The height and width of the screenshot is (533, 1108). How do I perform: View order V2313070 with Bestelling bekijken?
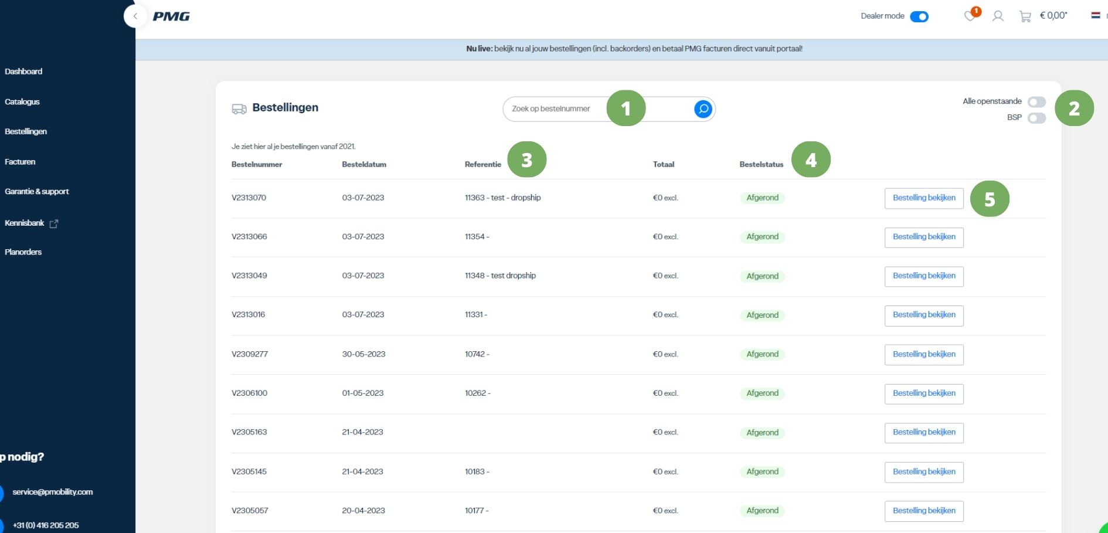coord(923,198)
